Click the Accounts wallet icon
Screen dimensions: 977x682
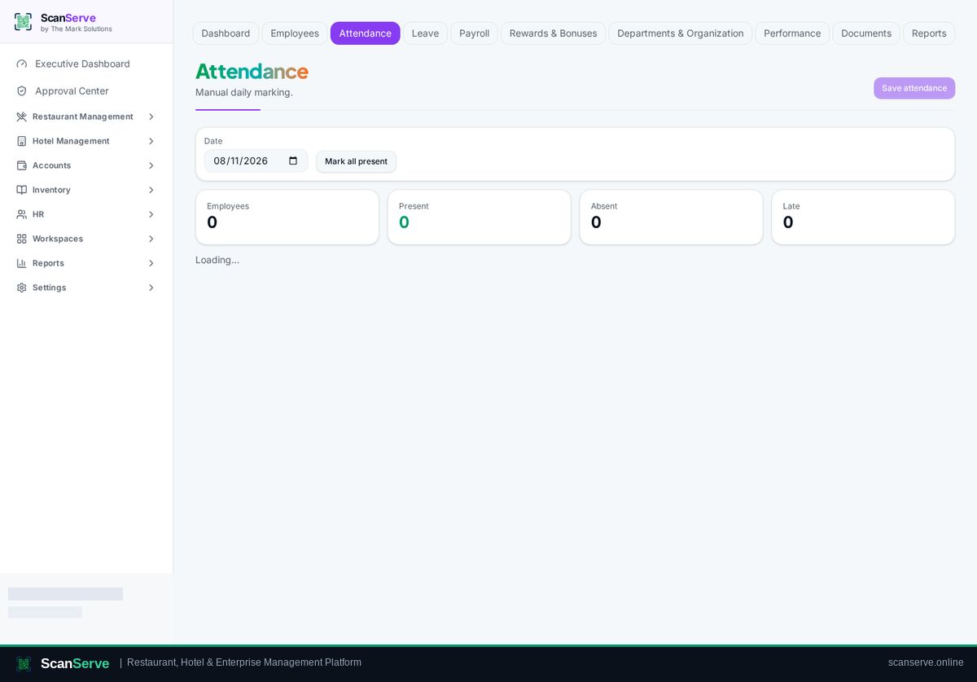point(22,165)
